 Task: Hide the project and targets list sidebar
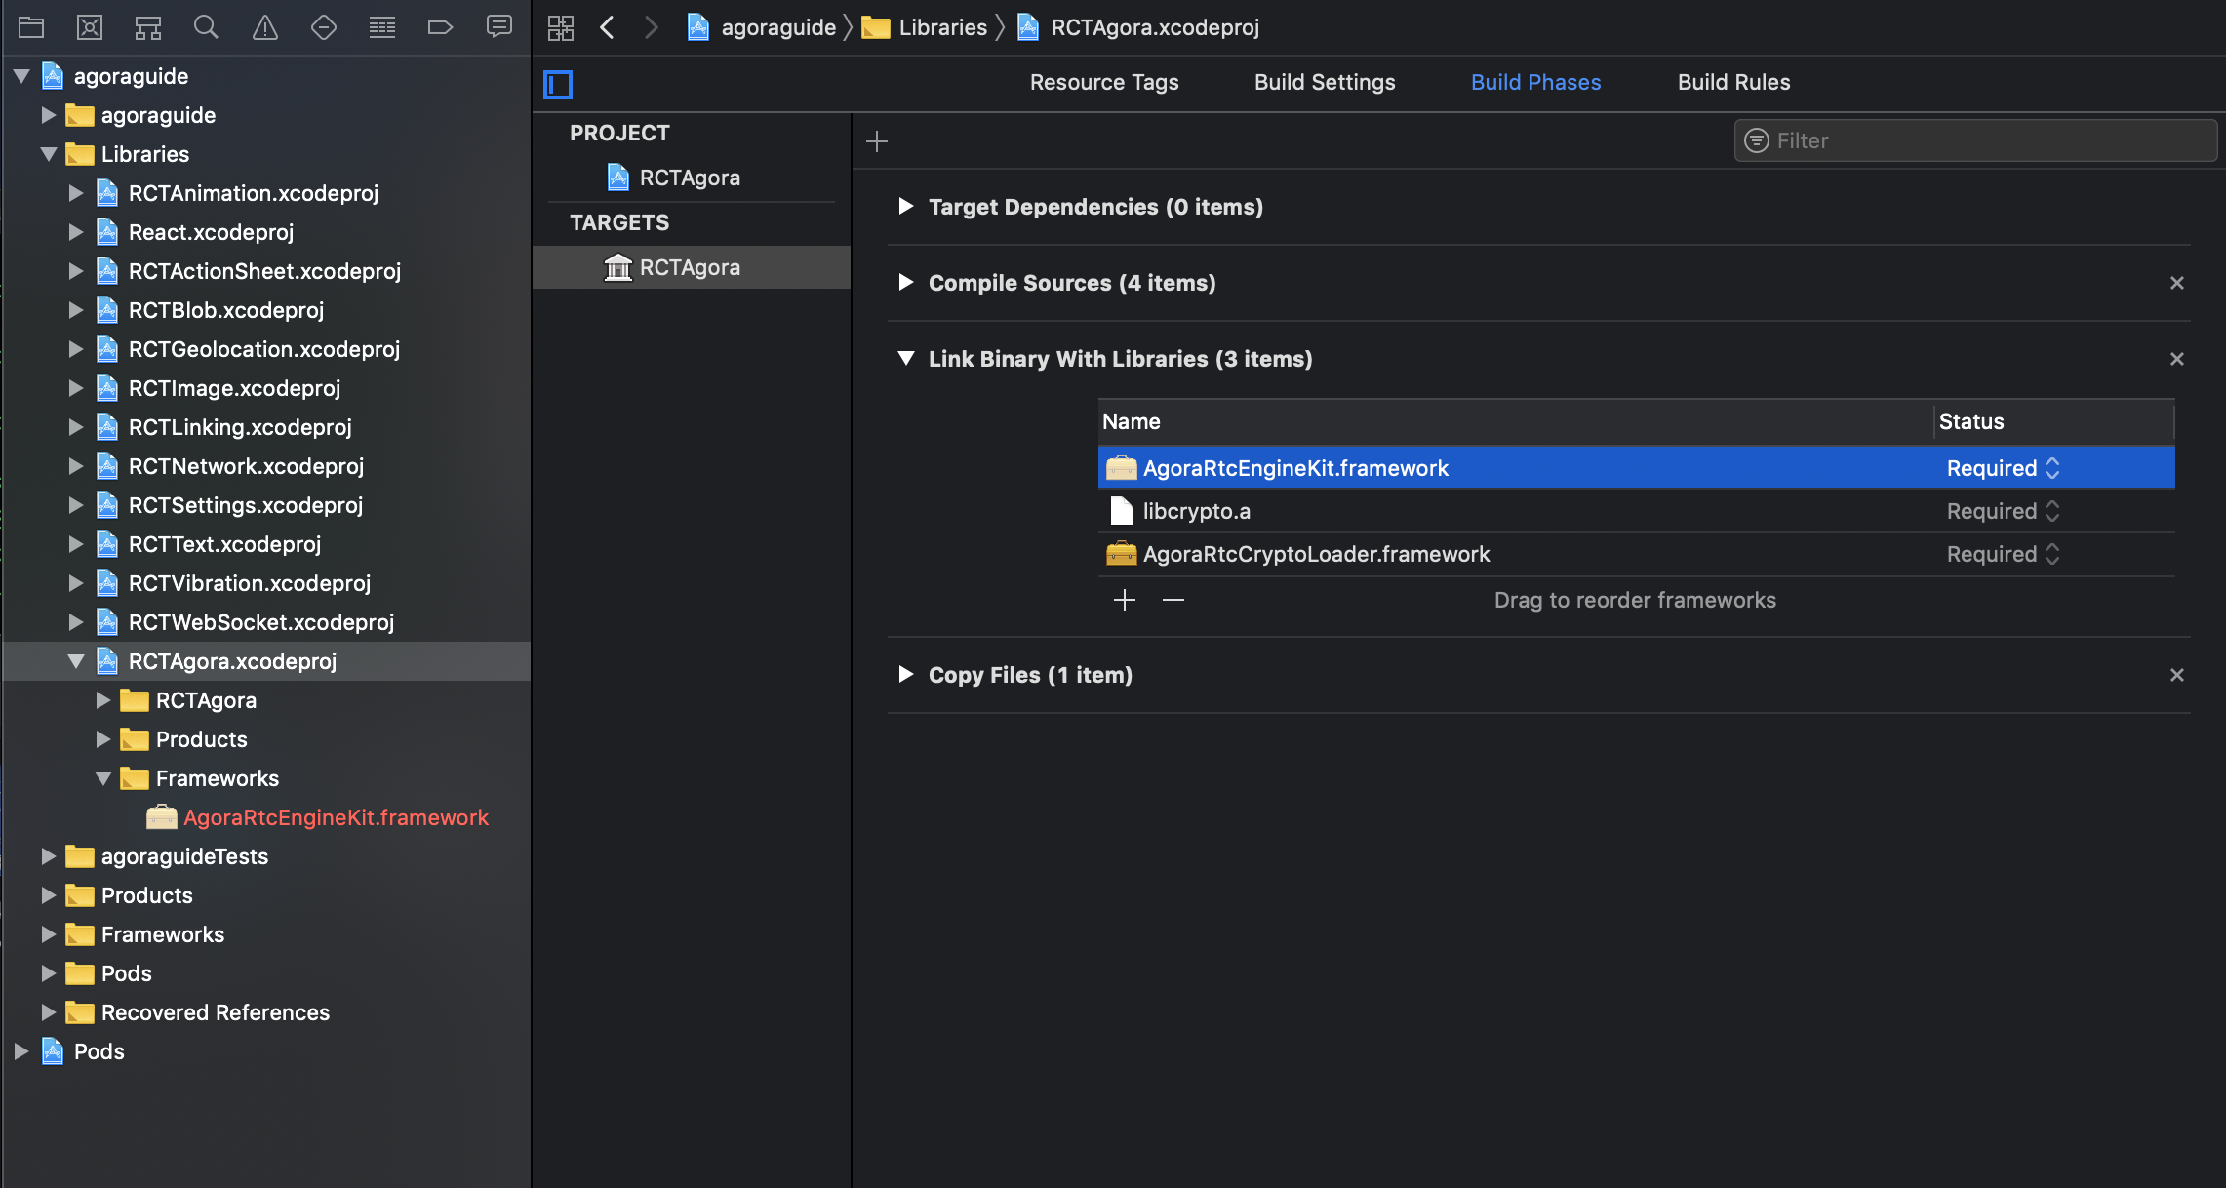click(558, 85)
